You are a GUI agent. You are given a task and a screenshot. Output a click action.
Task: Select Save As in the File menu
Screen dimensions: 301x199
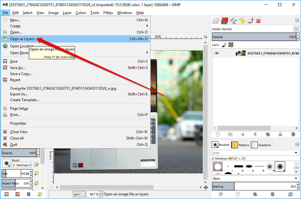(76, 68)
